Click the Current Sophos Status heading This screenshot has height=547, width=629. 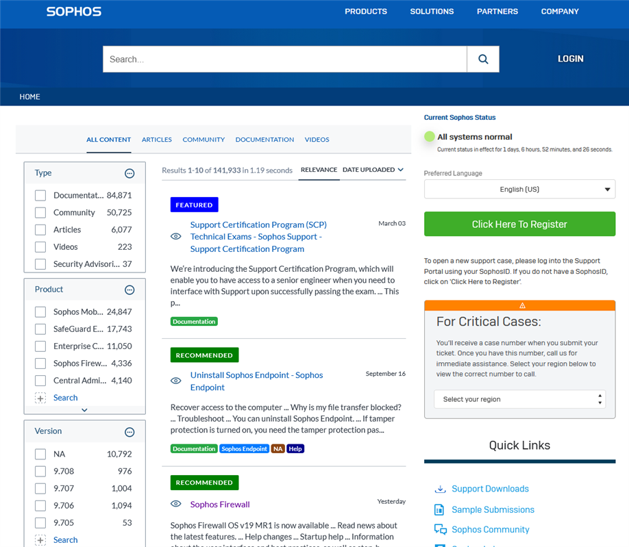click(x=460, y=118)
